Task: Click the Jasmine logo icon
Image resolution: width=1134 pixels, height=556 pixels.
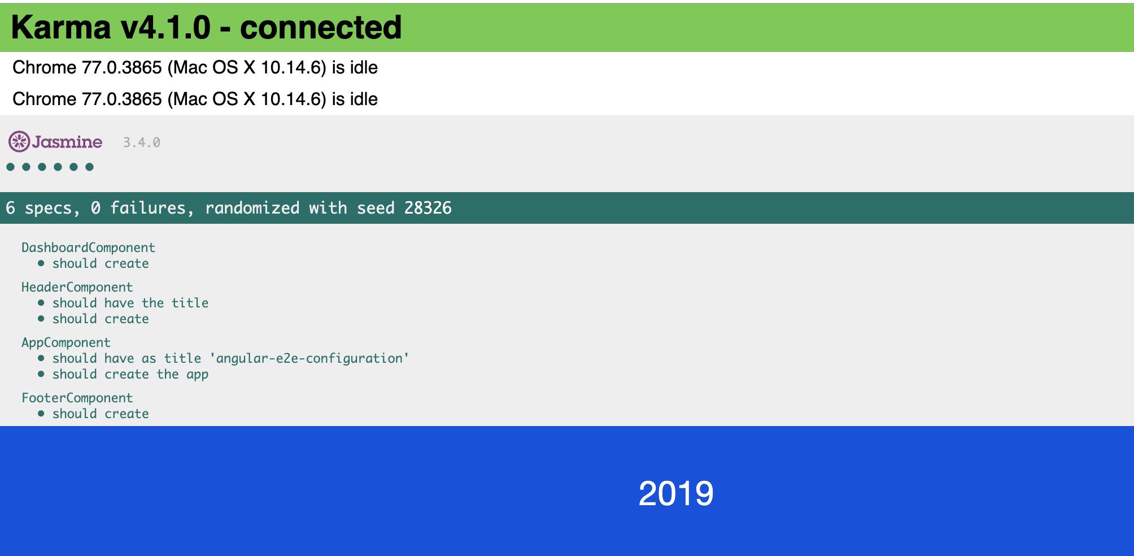Action: (19, 142)
